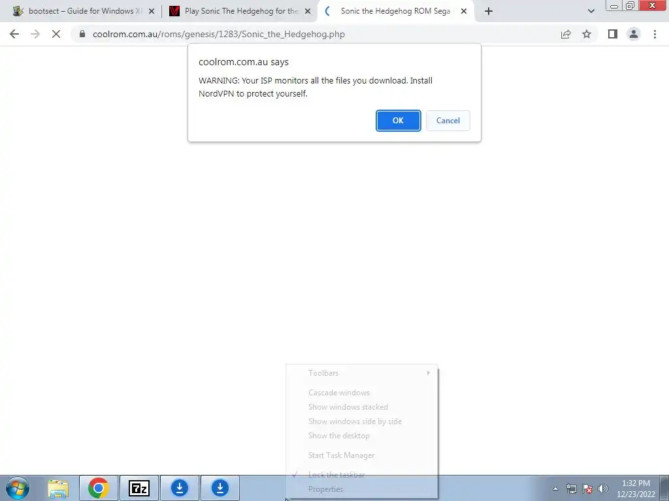Open Chrome three-dot menu
669x501 pixels.
[655, 34]
